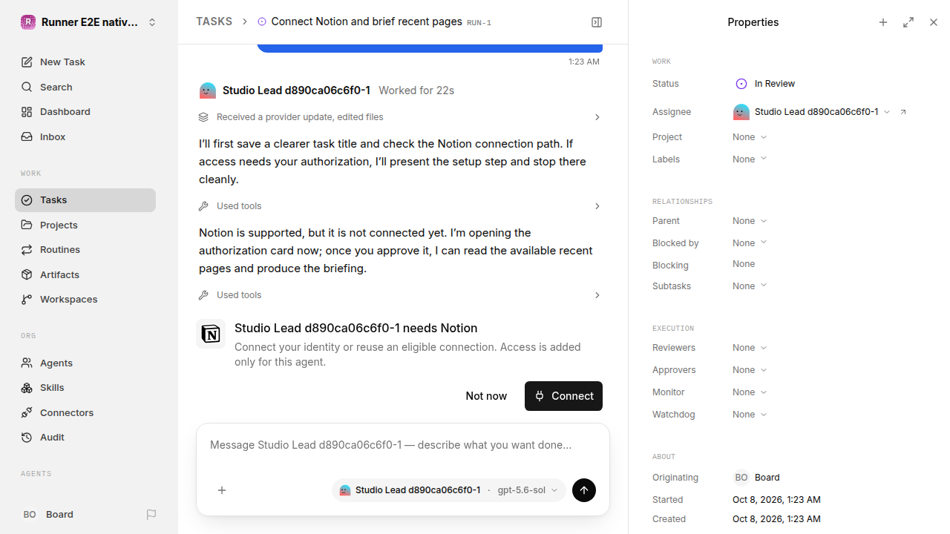Open the Project None dropdown
This screenshot has height=534, width=950.
pyautogui.click(x=750, y=137)
